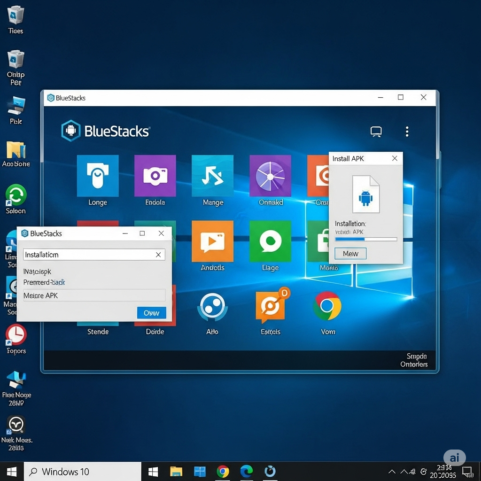Image resolution: width=481 pixels, height=481 pixels.
Task: Close the small BlueStacks dialog
Action: pos(161,233)
